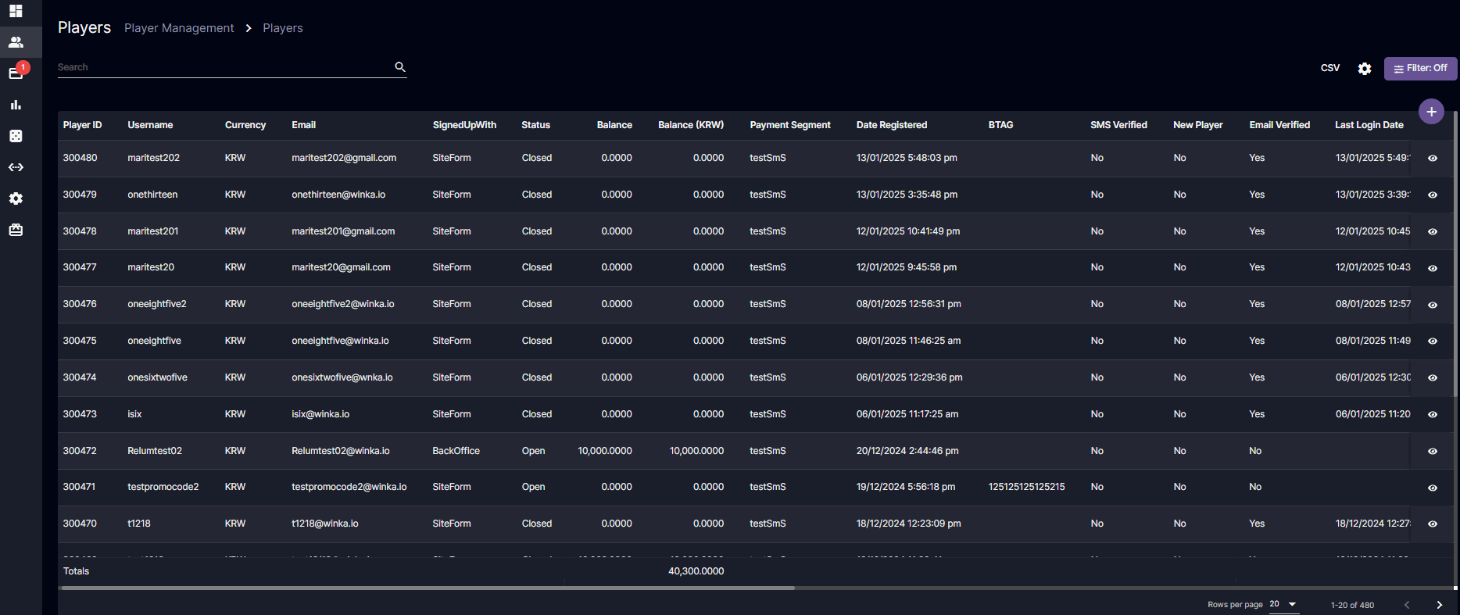The width and height of the screenshot is (1460, 615).
Task: Click the horizontal table scrollbar
Action: (428, 588)
